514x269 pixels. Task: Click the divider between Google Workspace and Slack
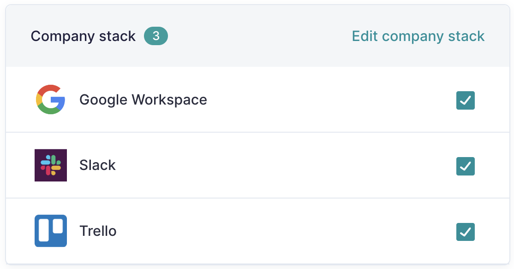point(257,133)
